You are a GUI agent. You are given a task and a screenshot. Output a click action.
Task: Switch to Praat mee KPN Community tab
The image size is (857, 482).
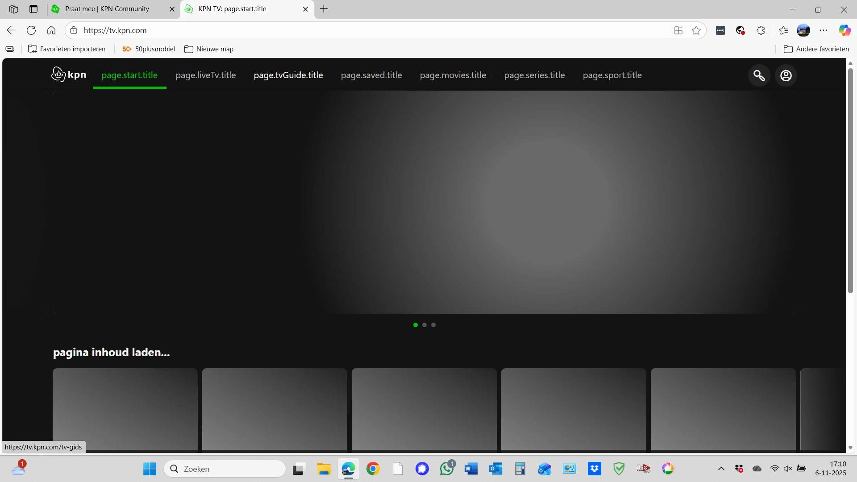pos(107,9)
